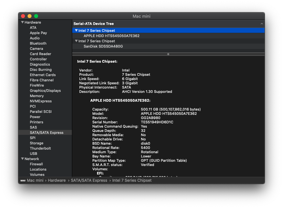Viewport: 283px width, 208px height.
Task: Click the Bay Name value Lower
Action: (146, 156)
